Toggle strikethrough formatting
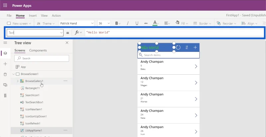The image size is (266, 137). click(x=146, y=23)
